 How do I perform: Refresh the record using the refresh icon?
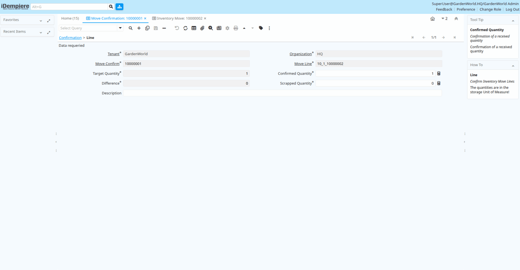185,28
